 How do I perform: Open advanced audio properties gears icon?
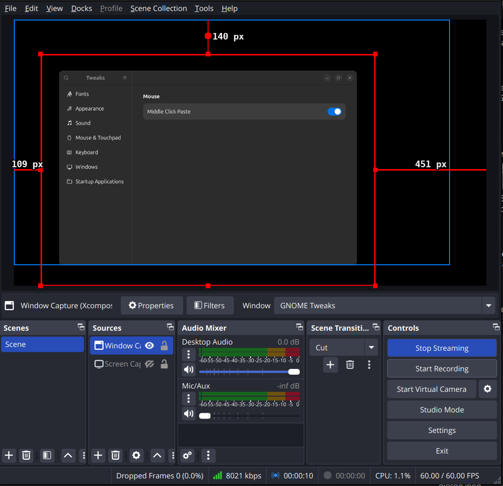click(x=188, y=455)
